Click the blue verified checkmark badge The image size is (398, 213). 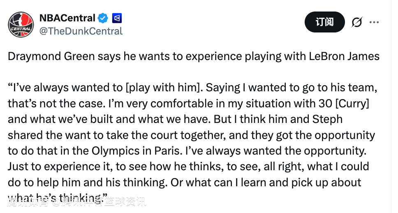click(x=103, y=19)
